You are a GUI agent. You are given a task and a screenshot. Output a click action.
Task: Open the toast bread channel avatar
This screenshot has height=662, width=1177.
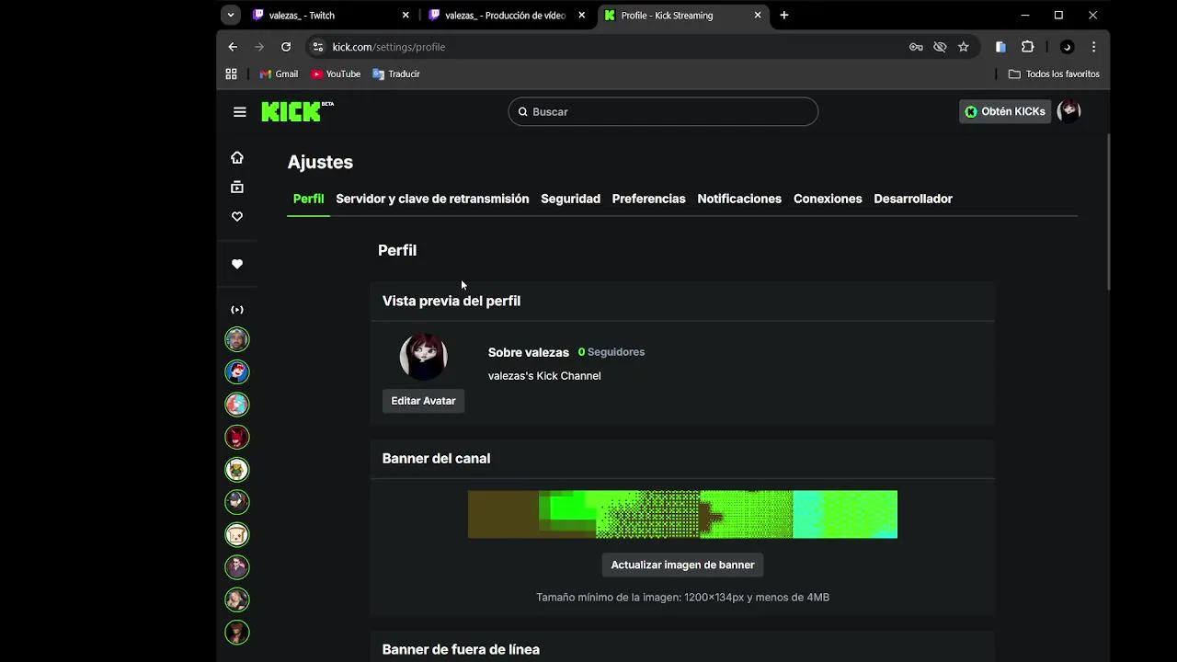point(237,534)
